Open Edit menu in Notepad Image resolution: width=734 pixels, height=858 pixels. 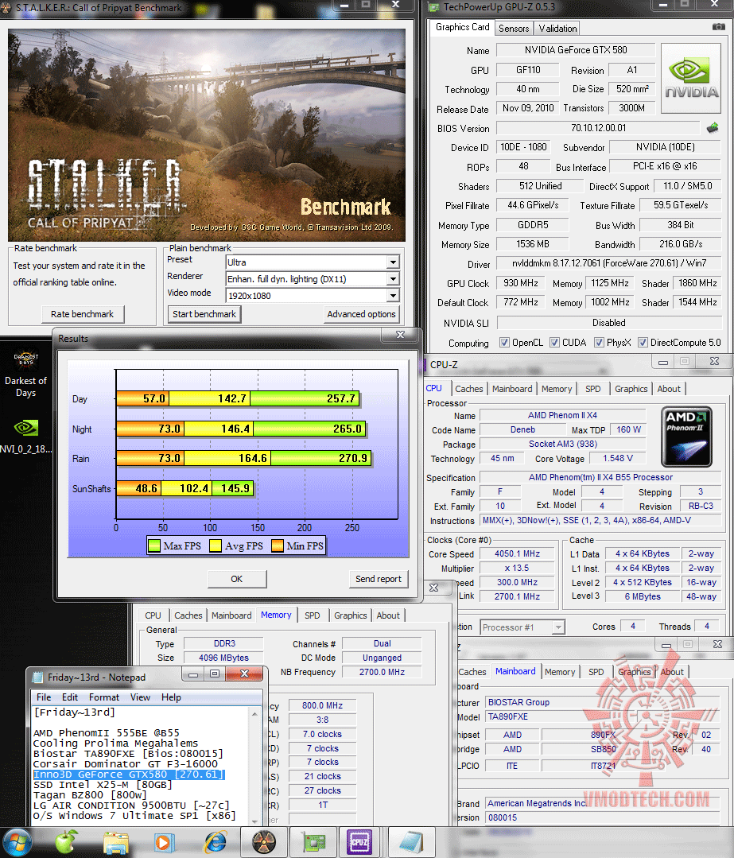pyautogui.click(x=69, y=697)
